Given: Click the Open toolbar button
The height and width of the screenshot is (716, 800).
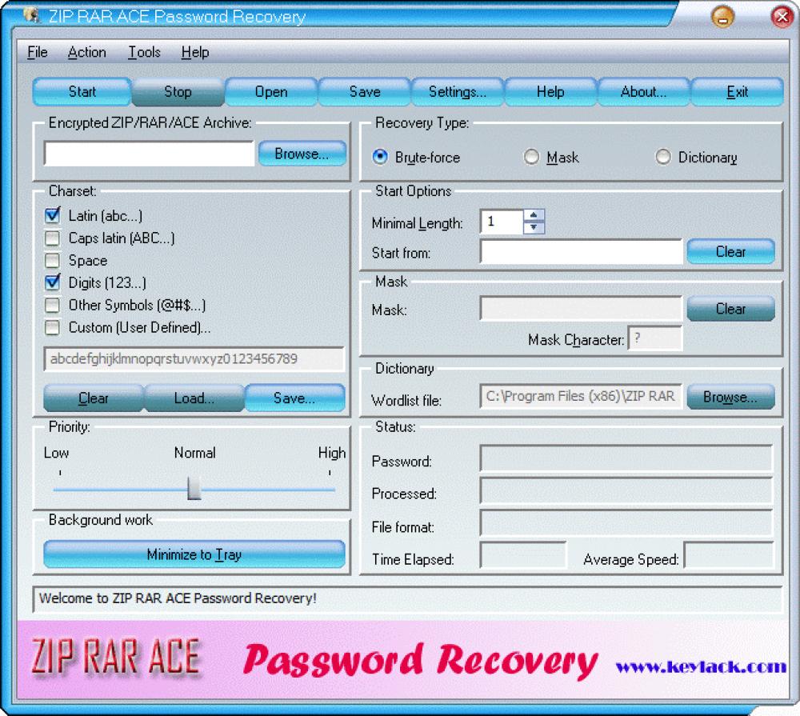Looking at the screenshot, I should (270, 91).
